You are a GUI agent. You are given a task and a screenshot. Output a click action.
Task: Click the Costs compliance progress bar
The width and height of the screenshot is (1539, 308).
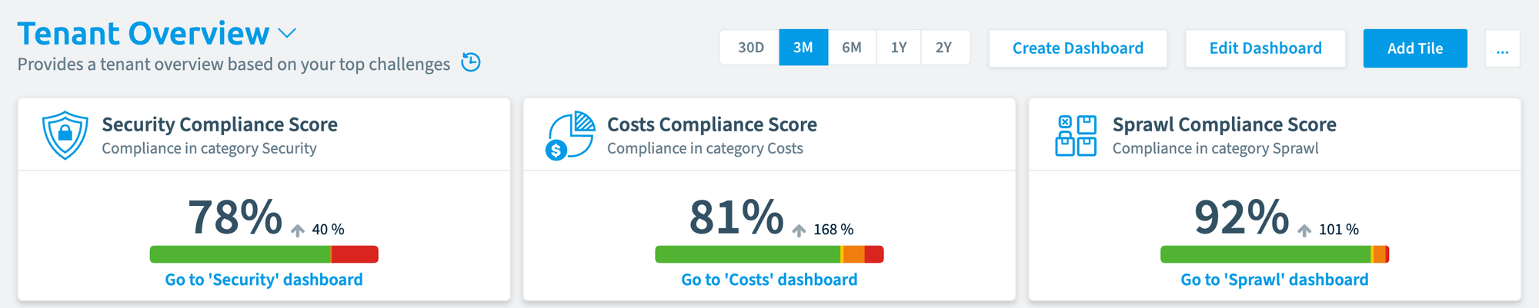pyautogui.click(x=769, y=254)
